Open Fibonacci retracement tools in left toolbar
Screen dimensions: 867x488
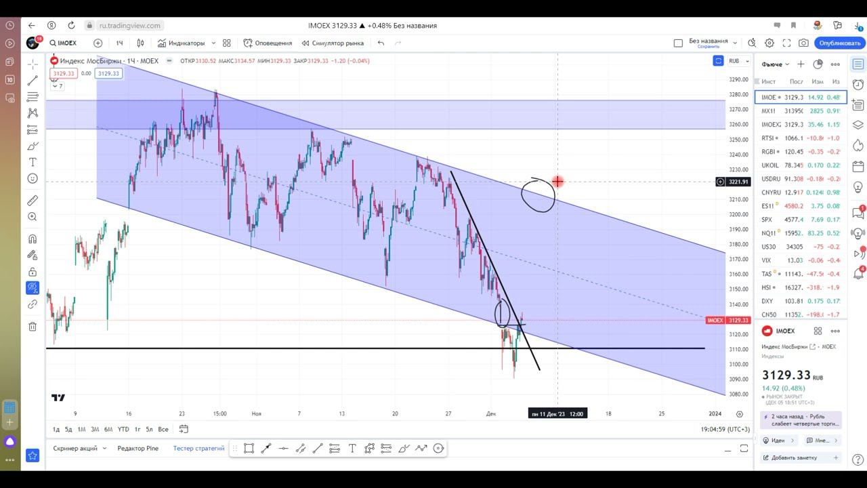click(33, 97)
